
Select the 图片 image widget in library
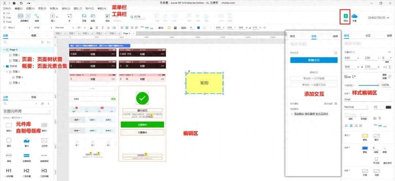[26, 142]
